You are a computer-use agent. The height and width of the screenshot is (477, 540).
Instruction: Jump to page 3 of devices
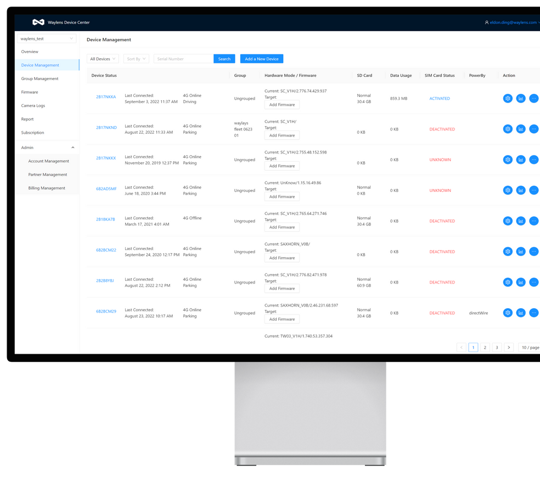[497, 348]
